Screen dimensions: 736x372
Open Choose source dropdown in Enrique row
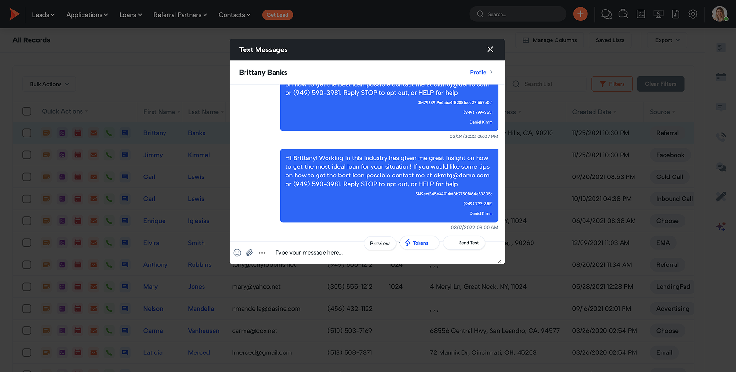(x=667, y=221)
